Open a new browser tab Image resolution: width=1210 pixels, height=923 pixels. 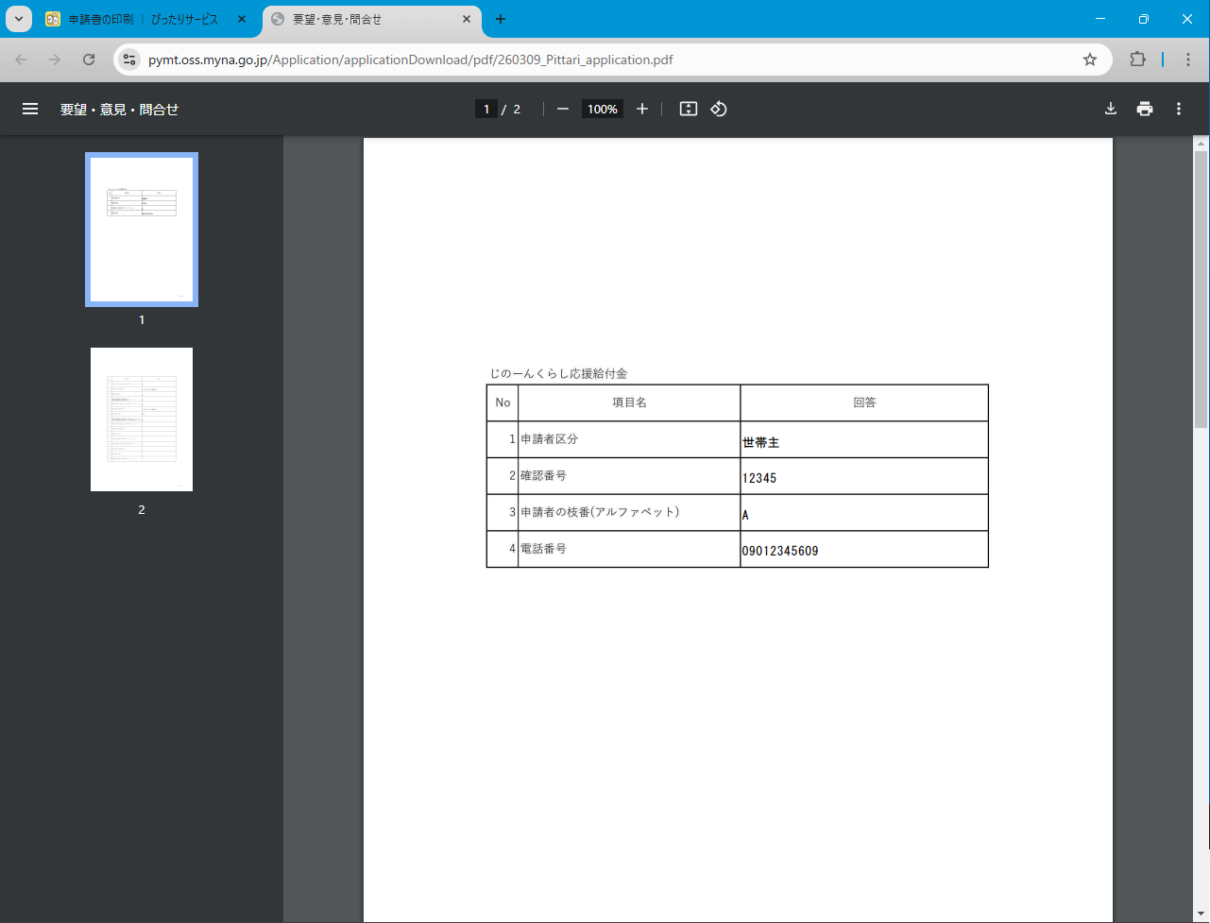coord(501,19)
